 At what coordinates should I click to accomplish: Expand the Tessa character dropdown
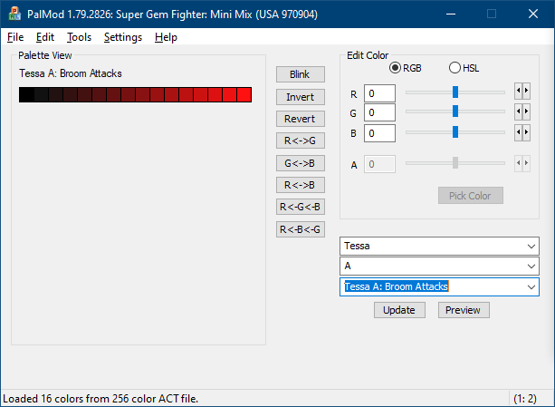pyautogui.click(x=531, y=247)
